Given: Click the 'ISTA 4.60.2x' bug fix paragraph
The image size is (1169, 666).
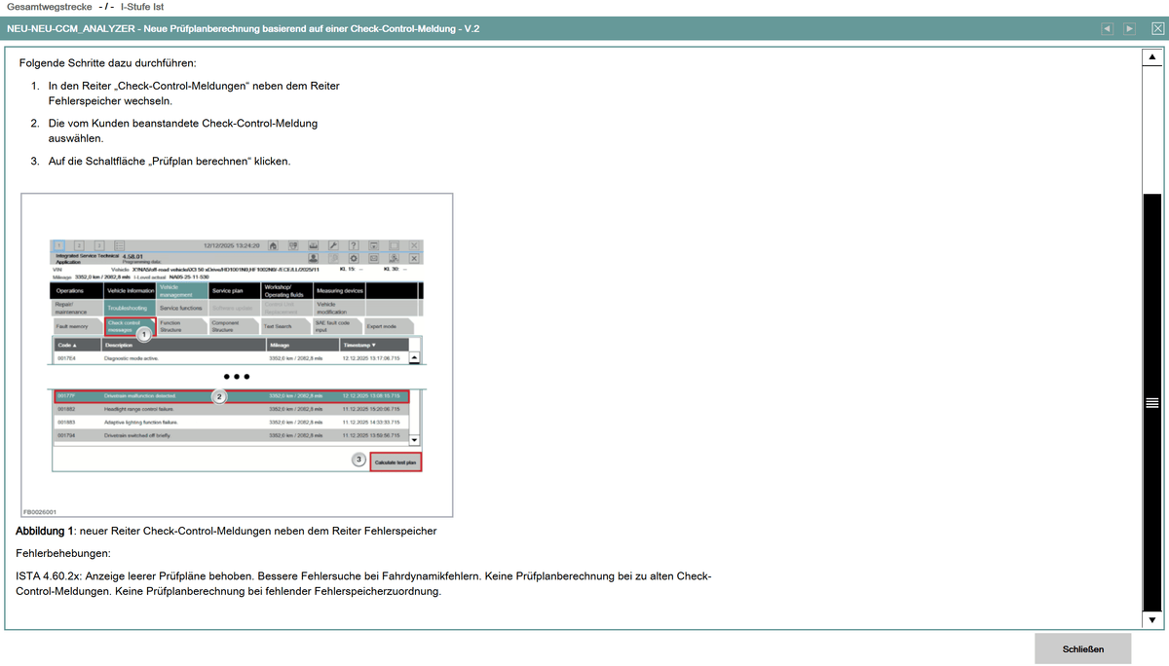Looking at the screenshot, I should pos(363,583).
